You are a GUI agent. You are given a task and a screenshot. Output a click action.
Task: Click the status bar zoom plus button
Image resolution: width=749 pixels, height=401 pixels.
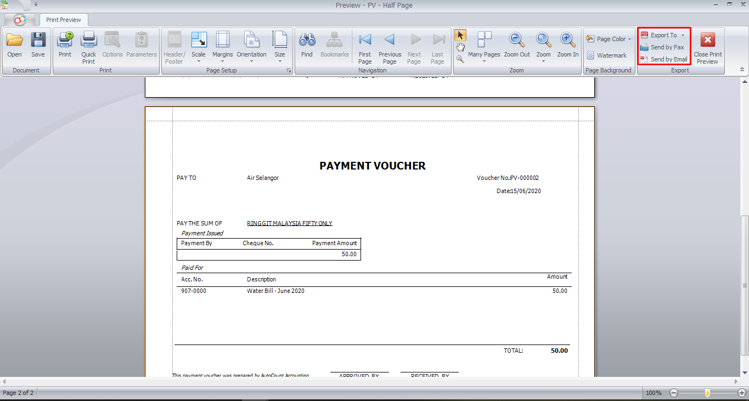[x=742, y=393]
